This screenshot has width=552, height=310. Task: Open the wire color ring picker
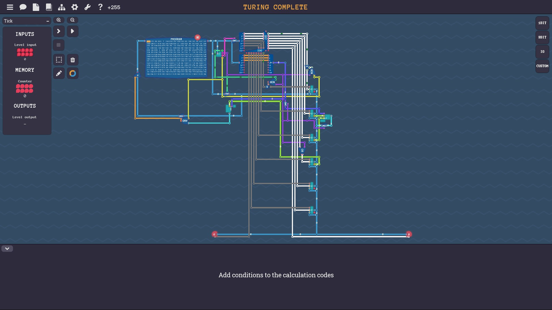pyautogui.click(x=73, y=73)
